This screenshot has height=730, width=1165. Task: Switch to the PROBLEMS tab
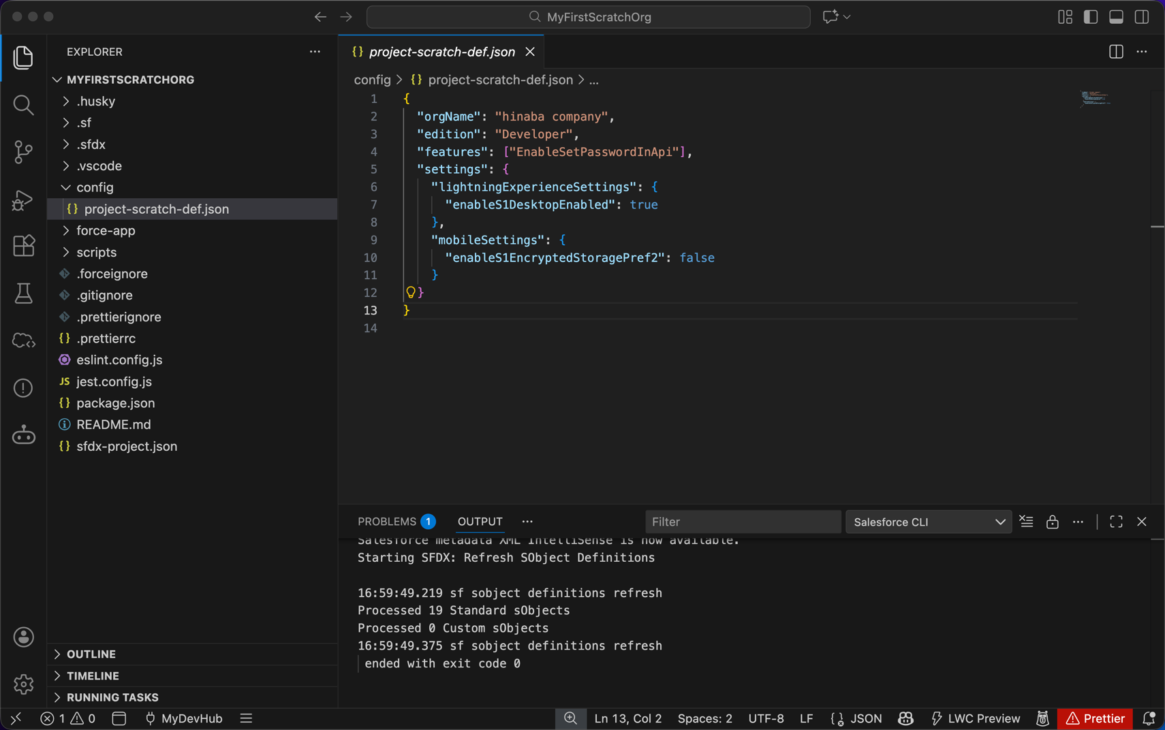click(387, 522)
